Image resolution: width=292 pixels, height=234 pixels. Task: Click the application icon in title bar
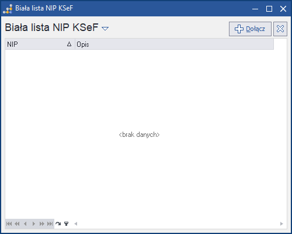(x=8, y=9)
